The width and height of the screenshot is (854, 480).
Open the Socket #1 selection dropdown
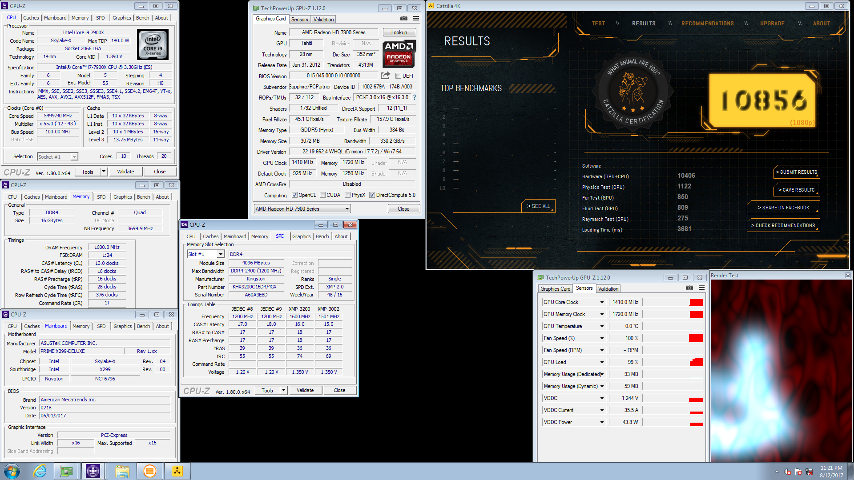57,156
